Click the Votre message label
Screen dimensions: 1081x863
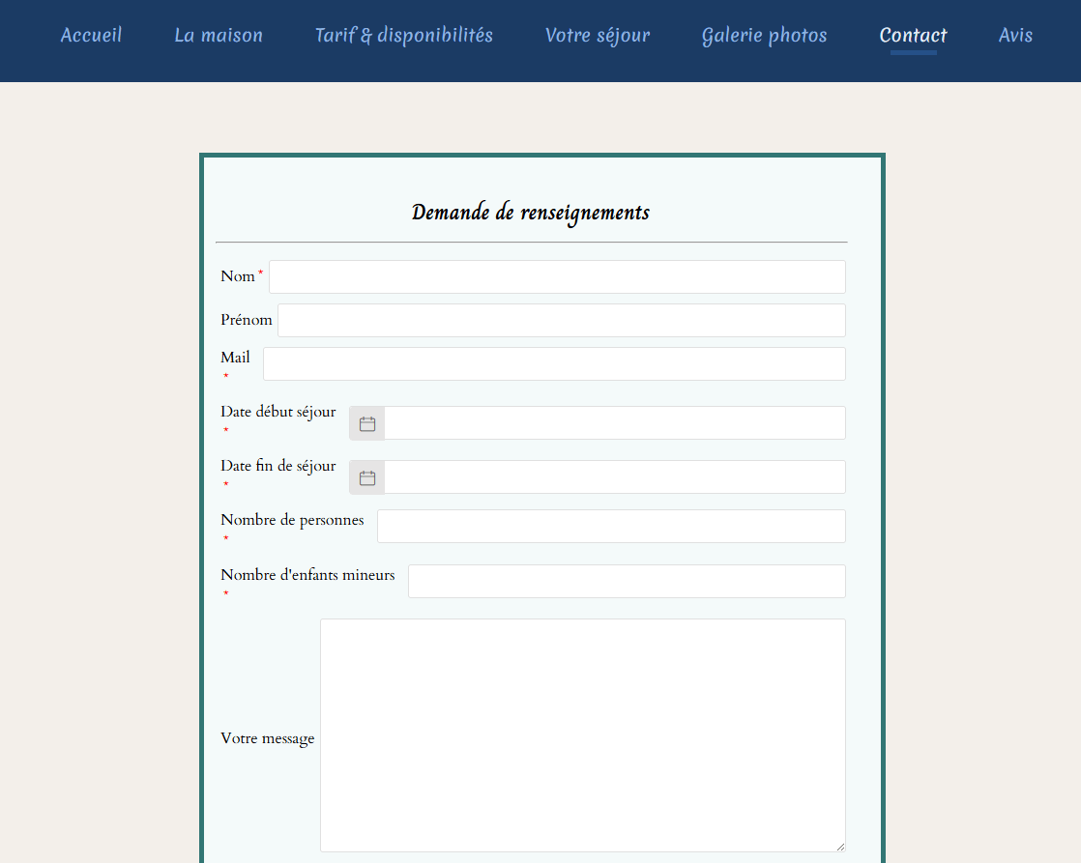(267, 738)
